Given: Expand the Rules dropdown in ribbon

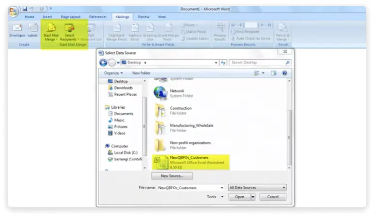Looking at the screenshot, I should point(190,25).
